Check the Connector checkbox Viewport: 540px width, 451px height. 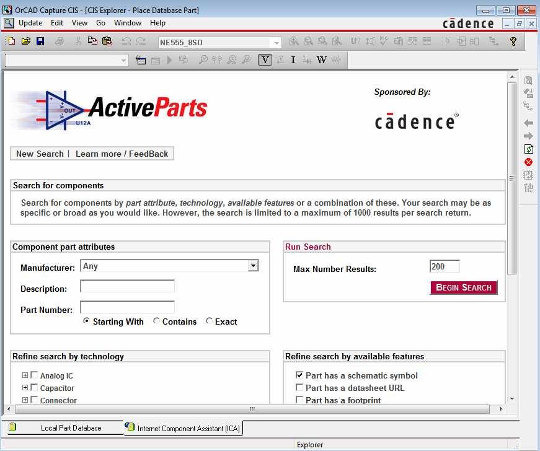tap(34, 400)
